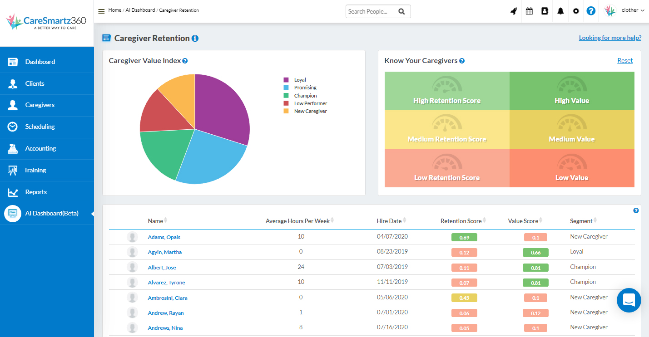Screen dimensions: 649x337
Task: Click the blue help question mark icon
Action: tap(591, 11)
